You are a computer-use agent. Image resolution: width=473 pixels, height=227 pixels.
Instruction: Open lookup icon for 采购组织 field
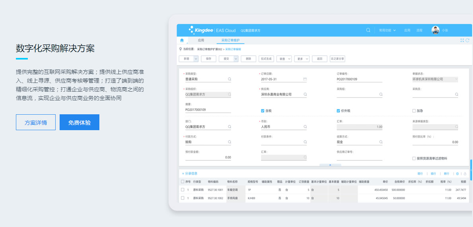229,94
